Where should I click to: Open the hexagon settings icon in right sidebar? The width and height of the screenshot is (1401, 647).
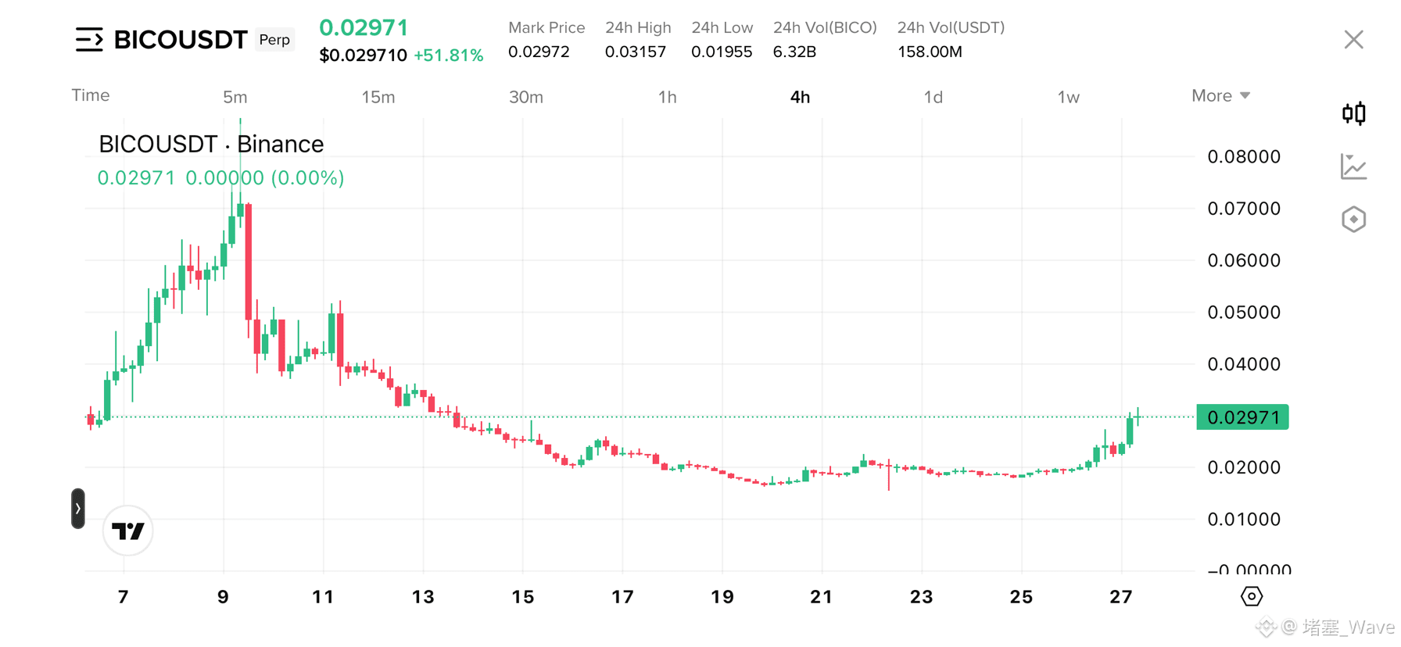[x=1353, y=220]
